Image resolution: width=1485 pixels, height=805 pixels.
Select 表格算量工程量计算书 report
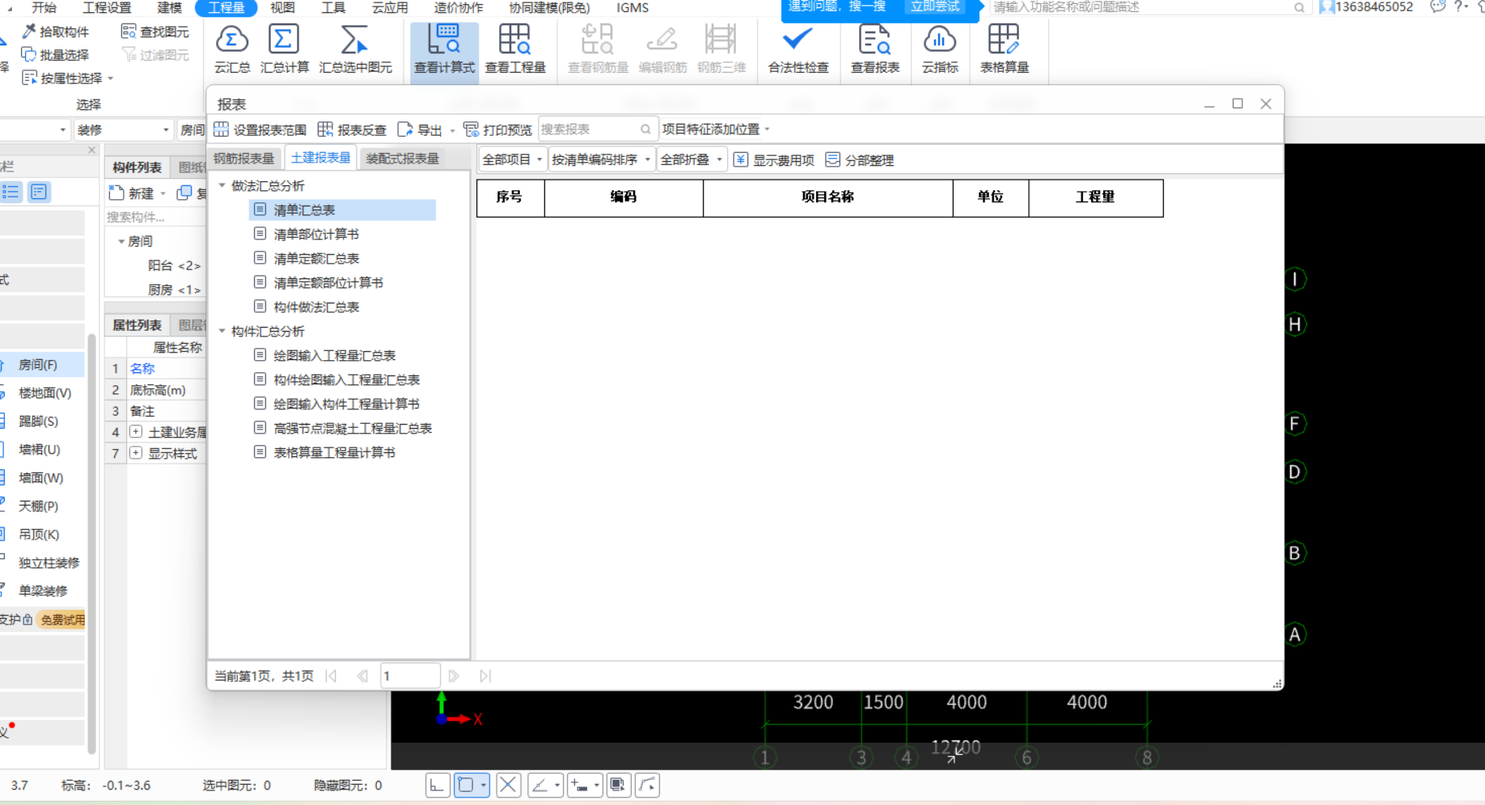334,452
